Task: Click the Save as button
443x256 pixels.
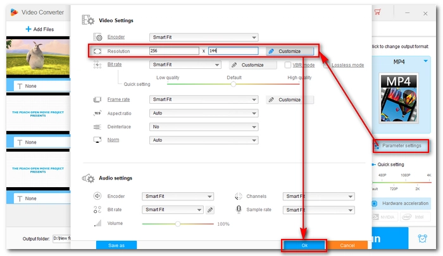Action: [116, 245]
